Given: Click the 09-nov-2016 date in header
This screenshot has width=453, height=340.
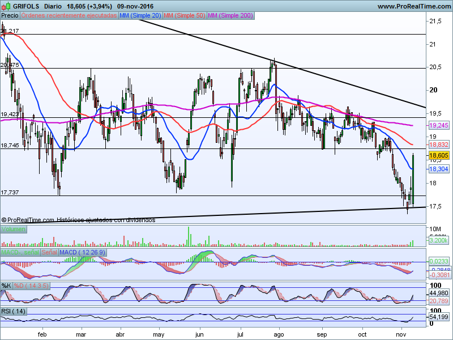Looking at the screenshot, I should [135, 6].
